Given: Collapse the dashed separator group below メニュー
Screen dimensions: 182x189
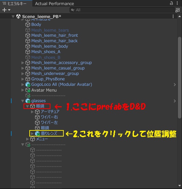Looking at the screenshot, I should tap(23, 144).
